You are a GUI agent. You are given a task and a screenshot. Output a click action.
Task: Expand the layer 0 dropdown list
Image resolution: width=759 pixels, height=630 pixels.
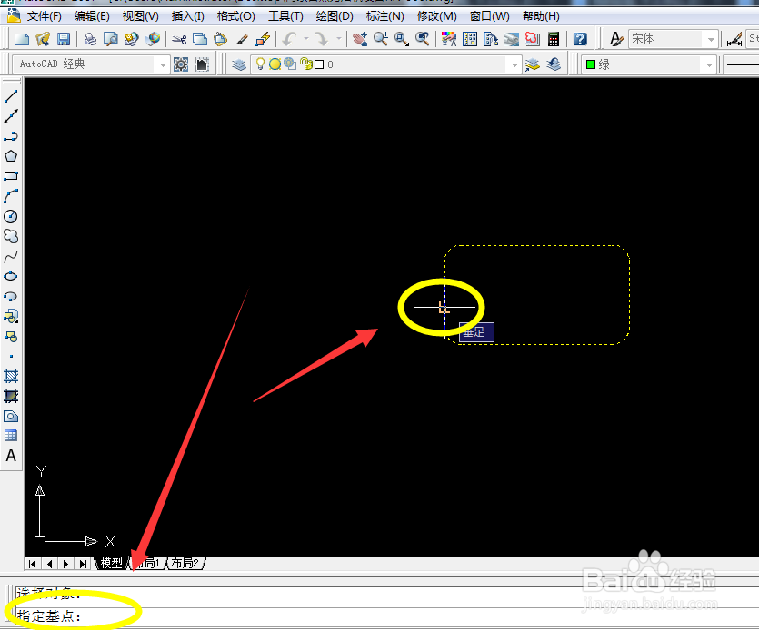514,64
